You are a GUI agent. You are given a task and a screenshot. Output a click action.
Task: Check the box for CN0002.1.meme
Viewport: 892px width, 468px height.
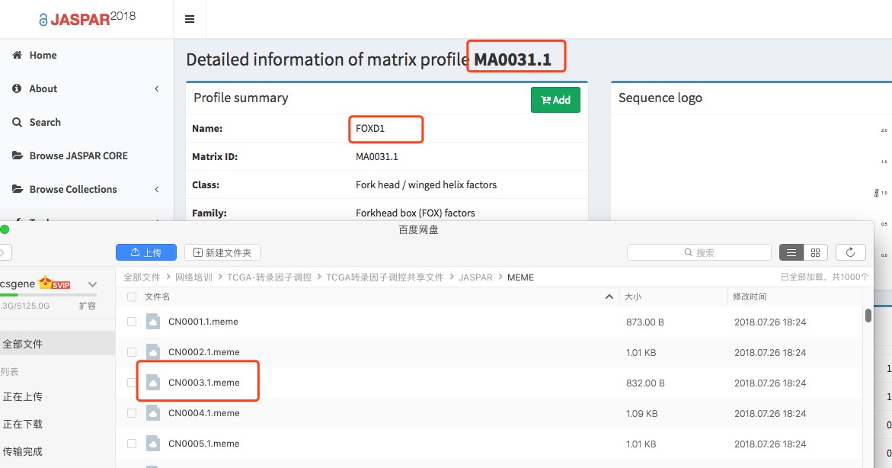click(132, 352)
